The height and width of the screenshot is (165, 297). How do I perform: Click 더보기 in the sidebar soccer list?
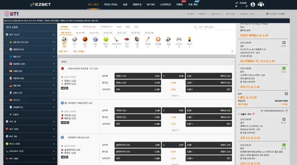tap(14, 115)
